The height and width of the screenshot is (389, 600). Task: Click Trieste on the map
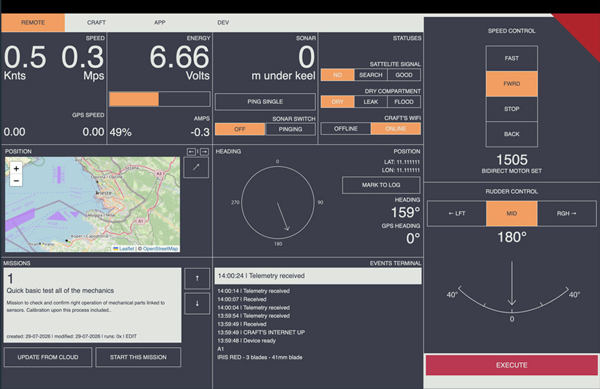(x=104, y=193)
